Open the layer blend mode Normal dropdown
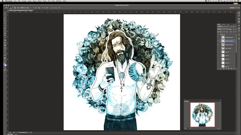The image size is (241, 135). [223, 29]
